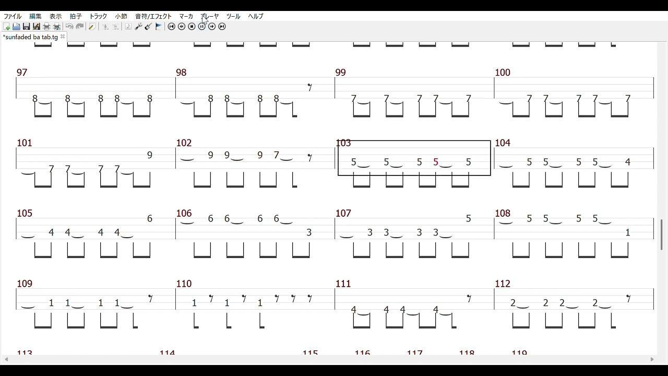668x376 pixels.
Task: Select the note 4 ending measure 104
Action: [628, 162]
